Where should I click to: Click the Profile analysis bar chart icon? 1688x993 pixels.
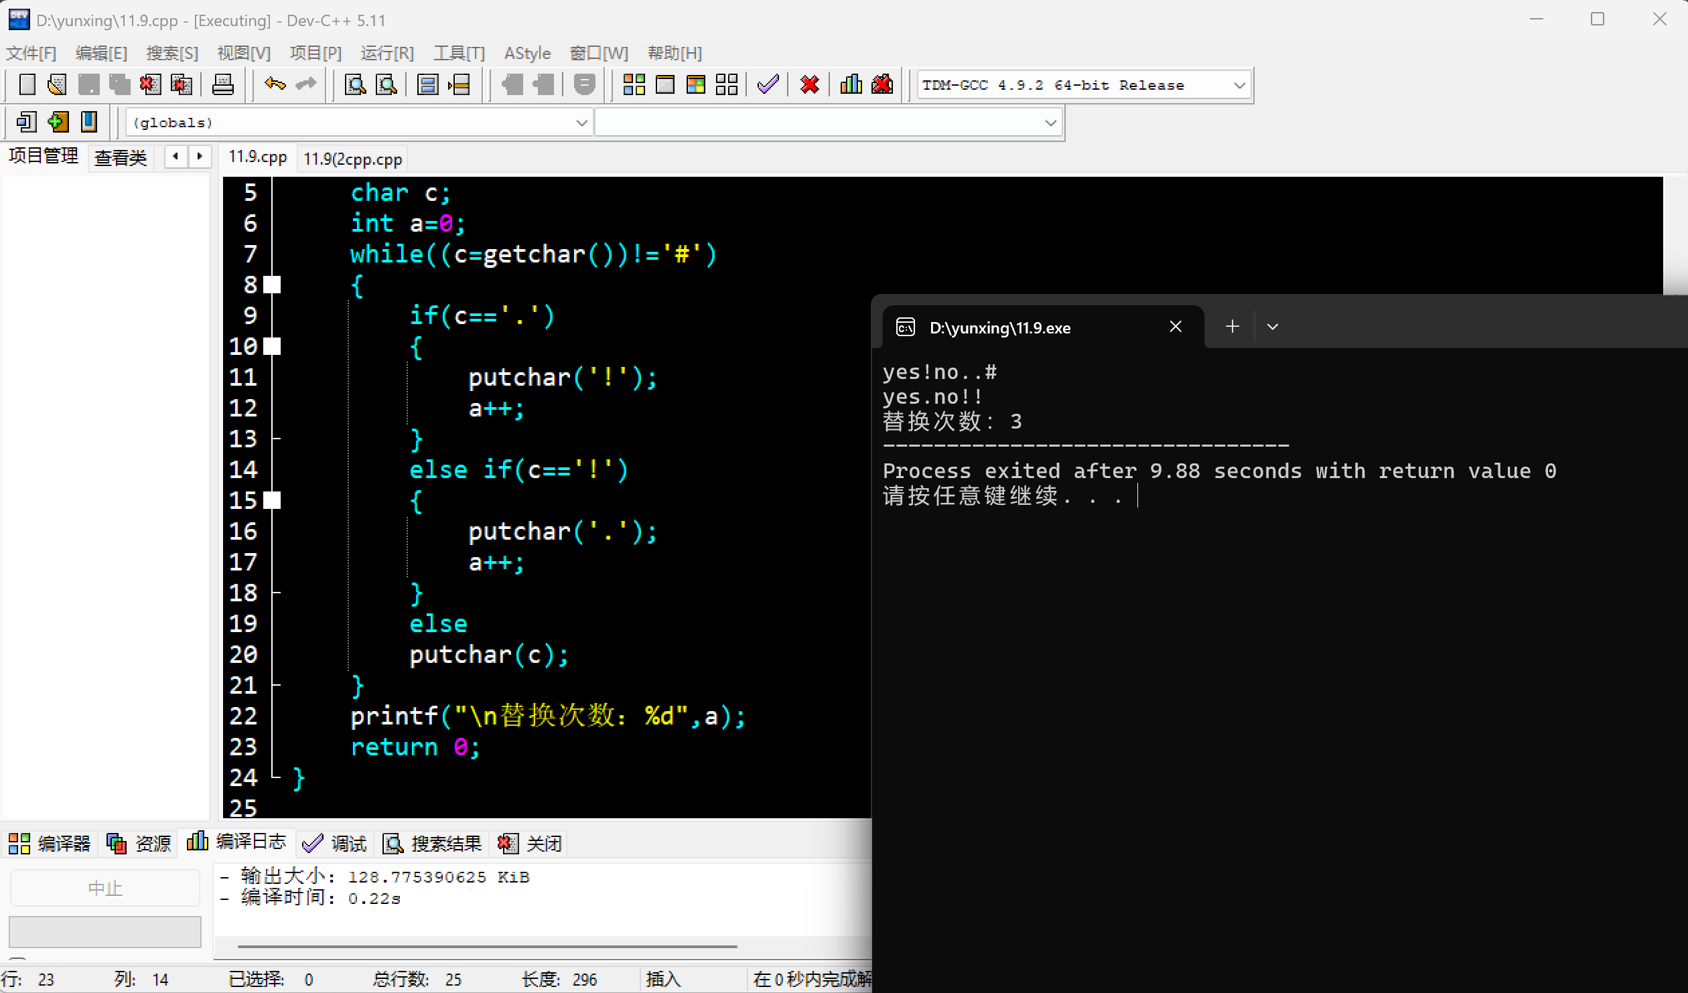(851, 85)
